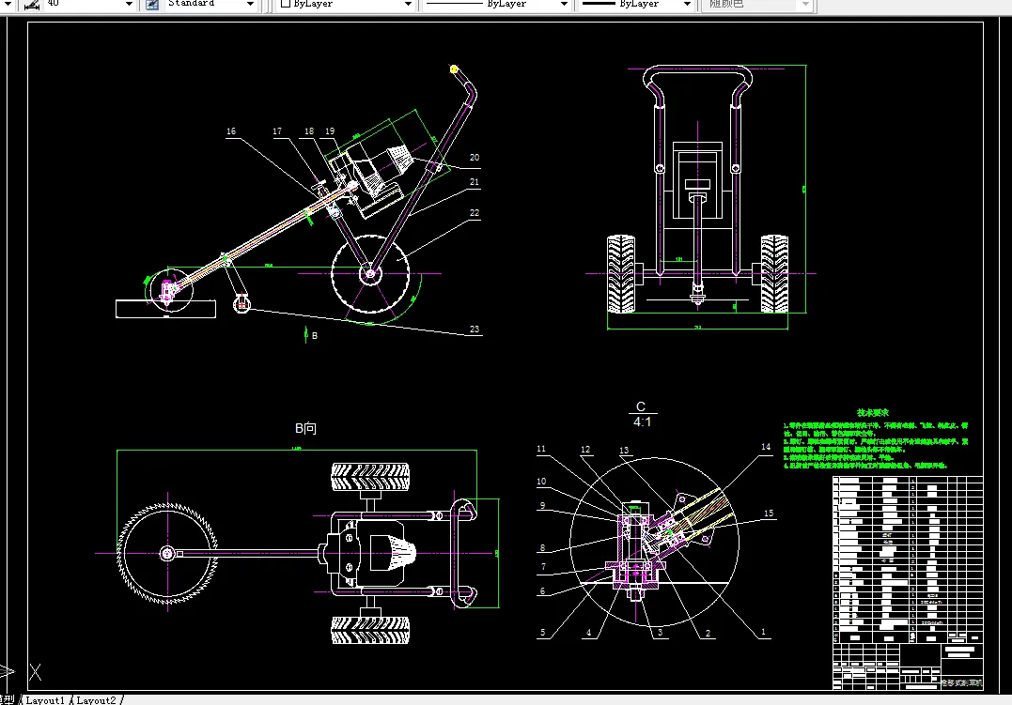Click part callout number 5
This screenshot has width=1012, height=705.
[543, 632]
